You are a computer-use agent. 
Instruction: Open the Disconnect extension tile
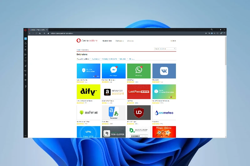[139, 132]
